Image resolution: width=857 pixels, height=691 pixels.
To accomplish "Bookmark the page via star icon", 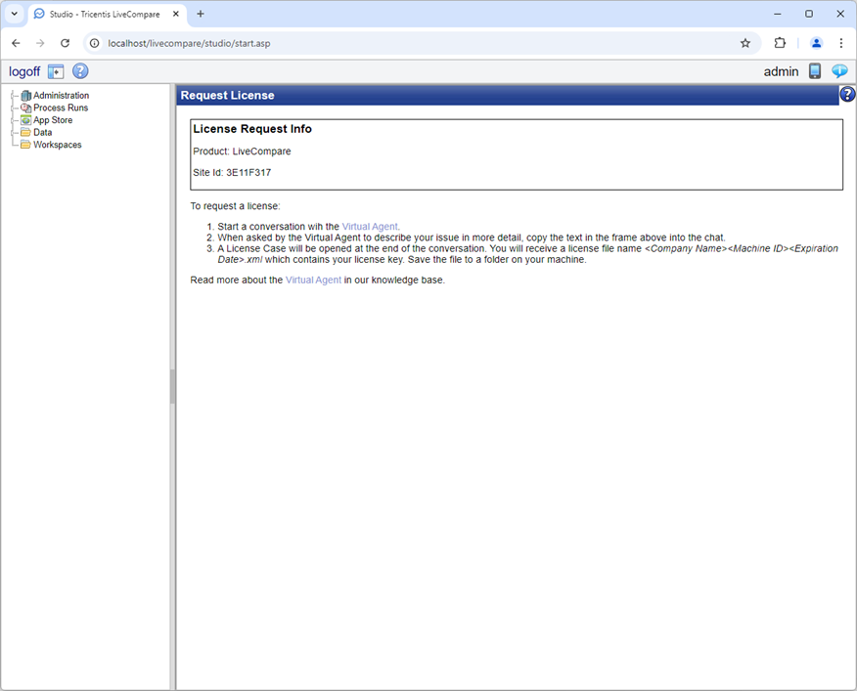I will point(745,43).
